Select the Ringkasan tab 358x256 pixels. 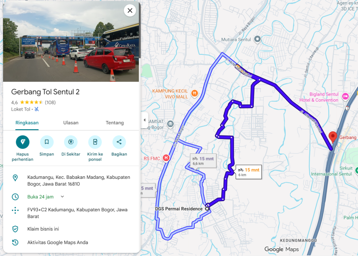click(x=27, y=123)
